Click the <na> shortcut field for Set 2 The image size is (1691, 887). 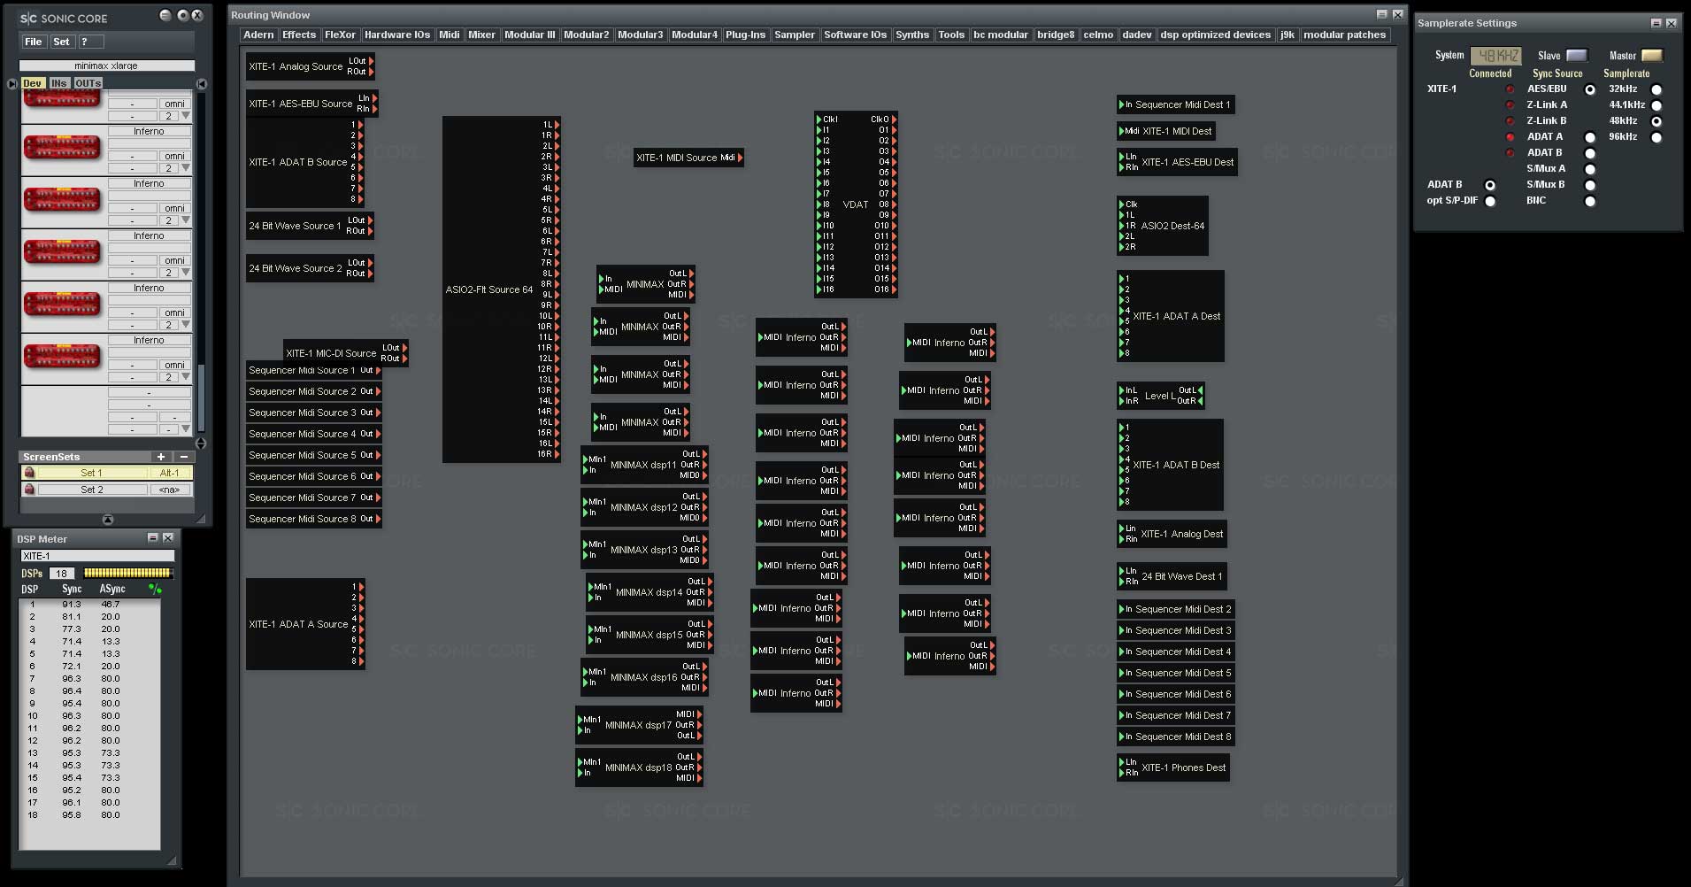pyautogui.click(x=170, y=490)
